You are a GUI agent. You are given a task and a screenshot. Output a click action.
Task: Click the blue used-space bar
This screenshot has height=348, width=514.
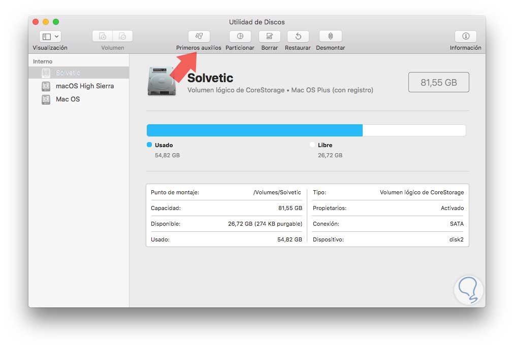pos(254,130)
